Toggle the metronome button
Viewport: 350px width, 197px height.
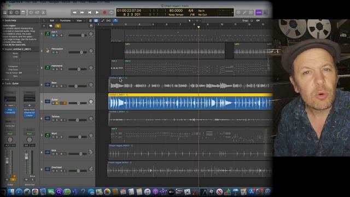tap(265, 13)
